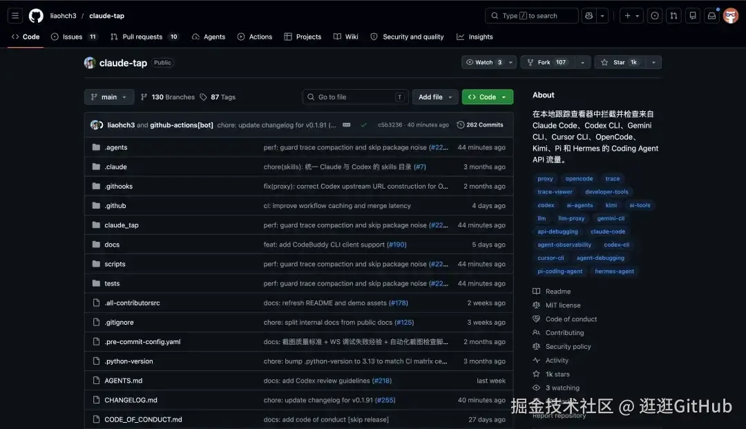View the commit checks status checkmark

point(363,125)
